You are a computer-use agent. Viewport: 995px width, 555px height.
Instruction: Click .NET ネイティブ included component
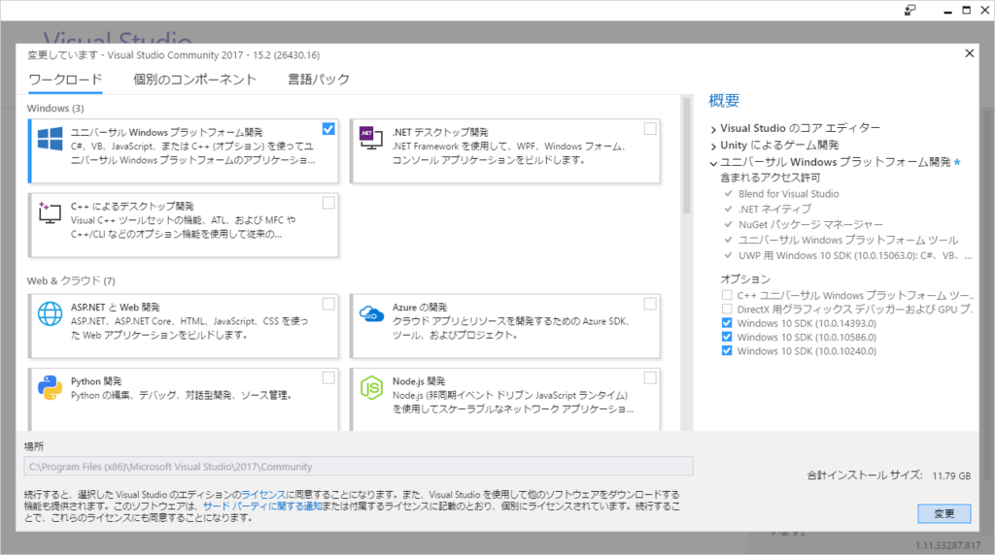coord(774,209)
